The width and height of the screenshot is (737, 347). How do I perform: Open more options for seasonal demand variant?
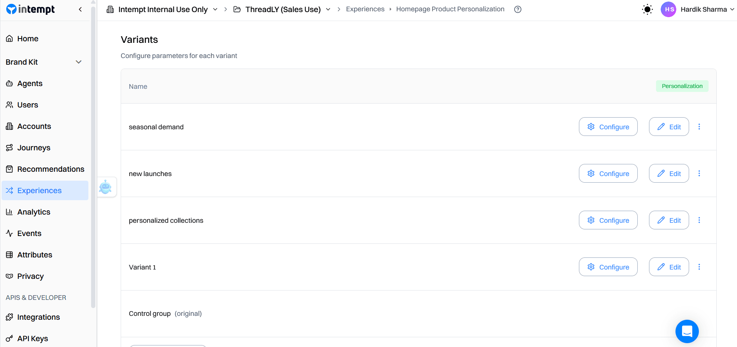pos(699,127)
